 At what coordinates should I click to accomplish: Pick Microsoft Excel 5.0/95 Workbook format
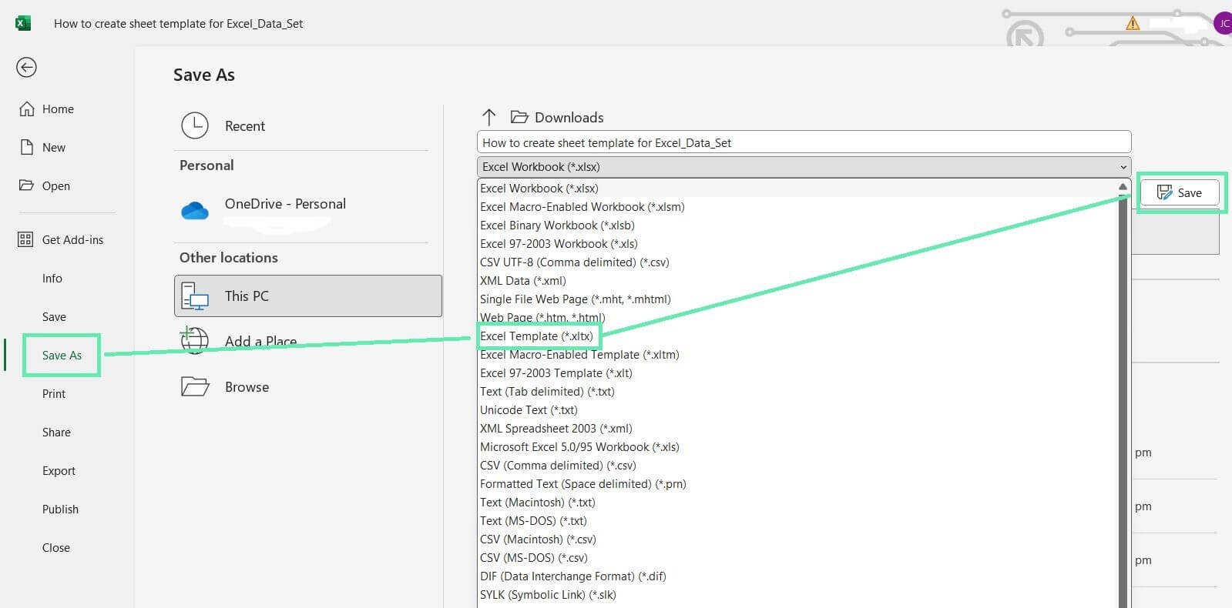coord(579,447)
